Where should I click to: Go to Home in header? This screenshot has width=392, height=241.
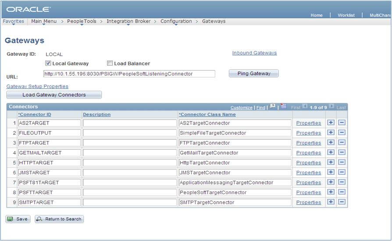coord(317,15)
